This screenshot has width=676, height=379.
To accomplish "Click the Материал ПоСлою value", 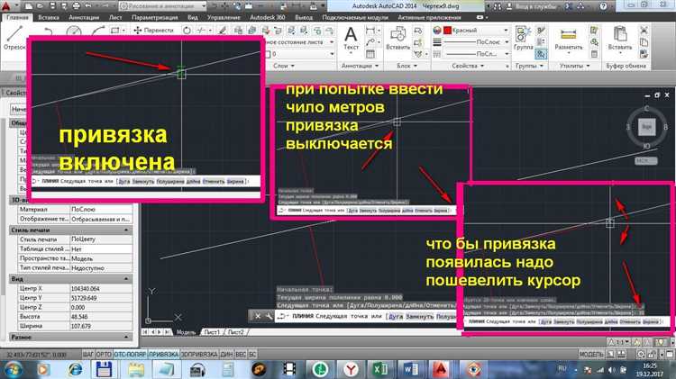I will pyautogui.click(x=101, y=209).
